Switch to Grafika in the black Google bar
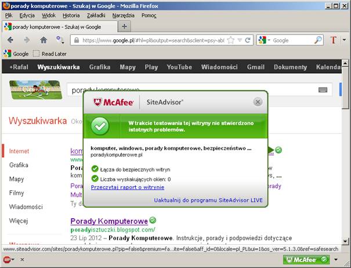The image size is (351, 268). click(100, 67)
